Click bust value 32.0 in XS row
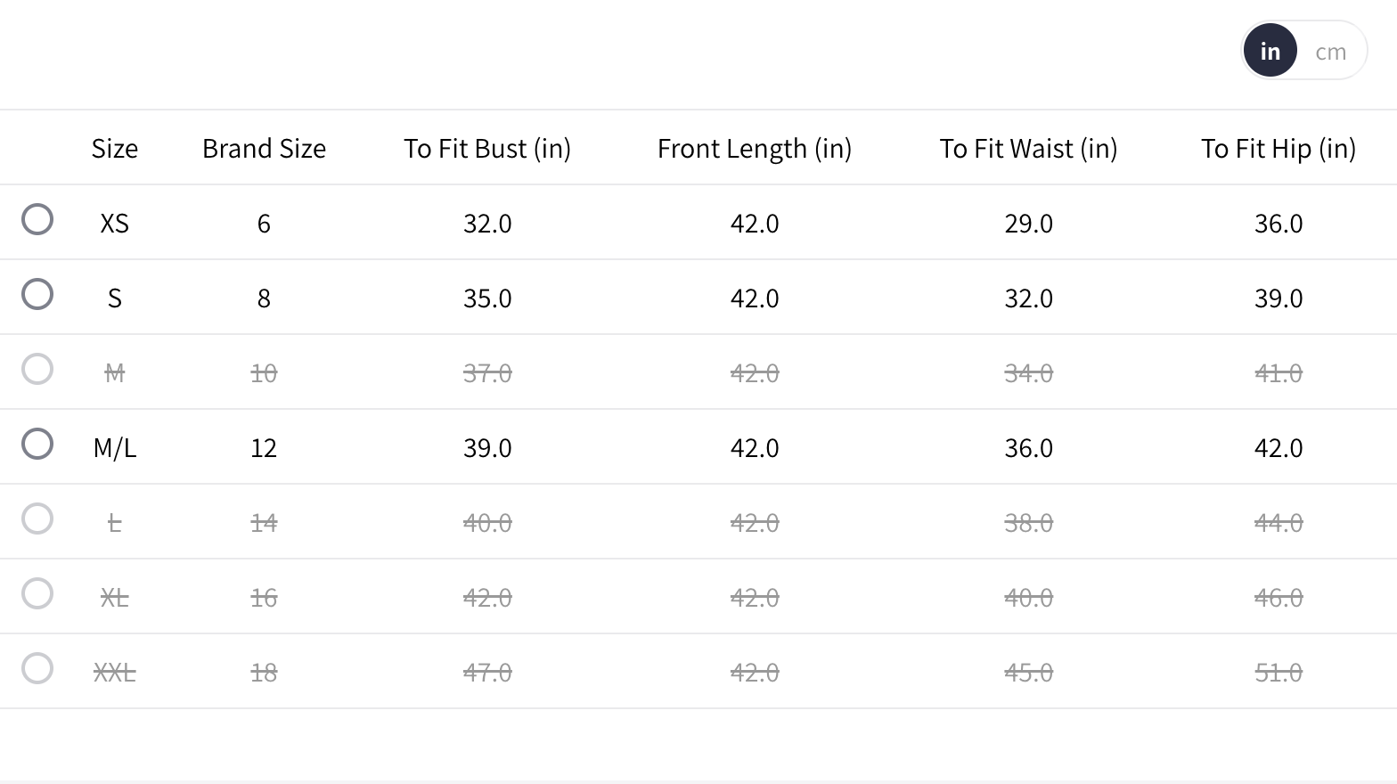Screen dimensions: 1397x784 [x=487, y=224]
